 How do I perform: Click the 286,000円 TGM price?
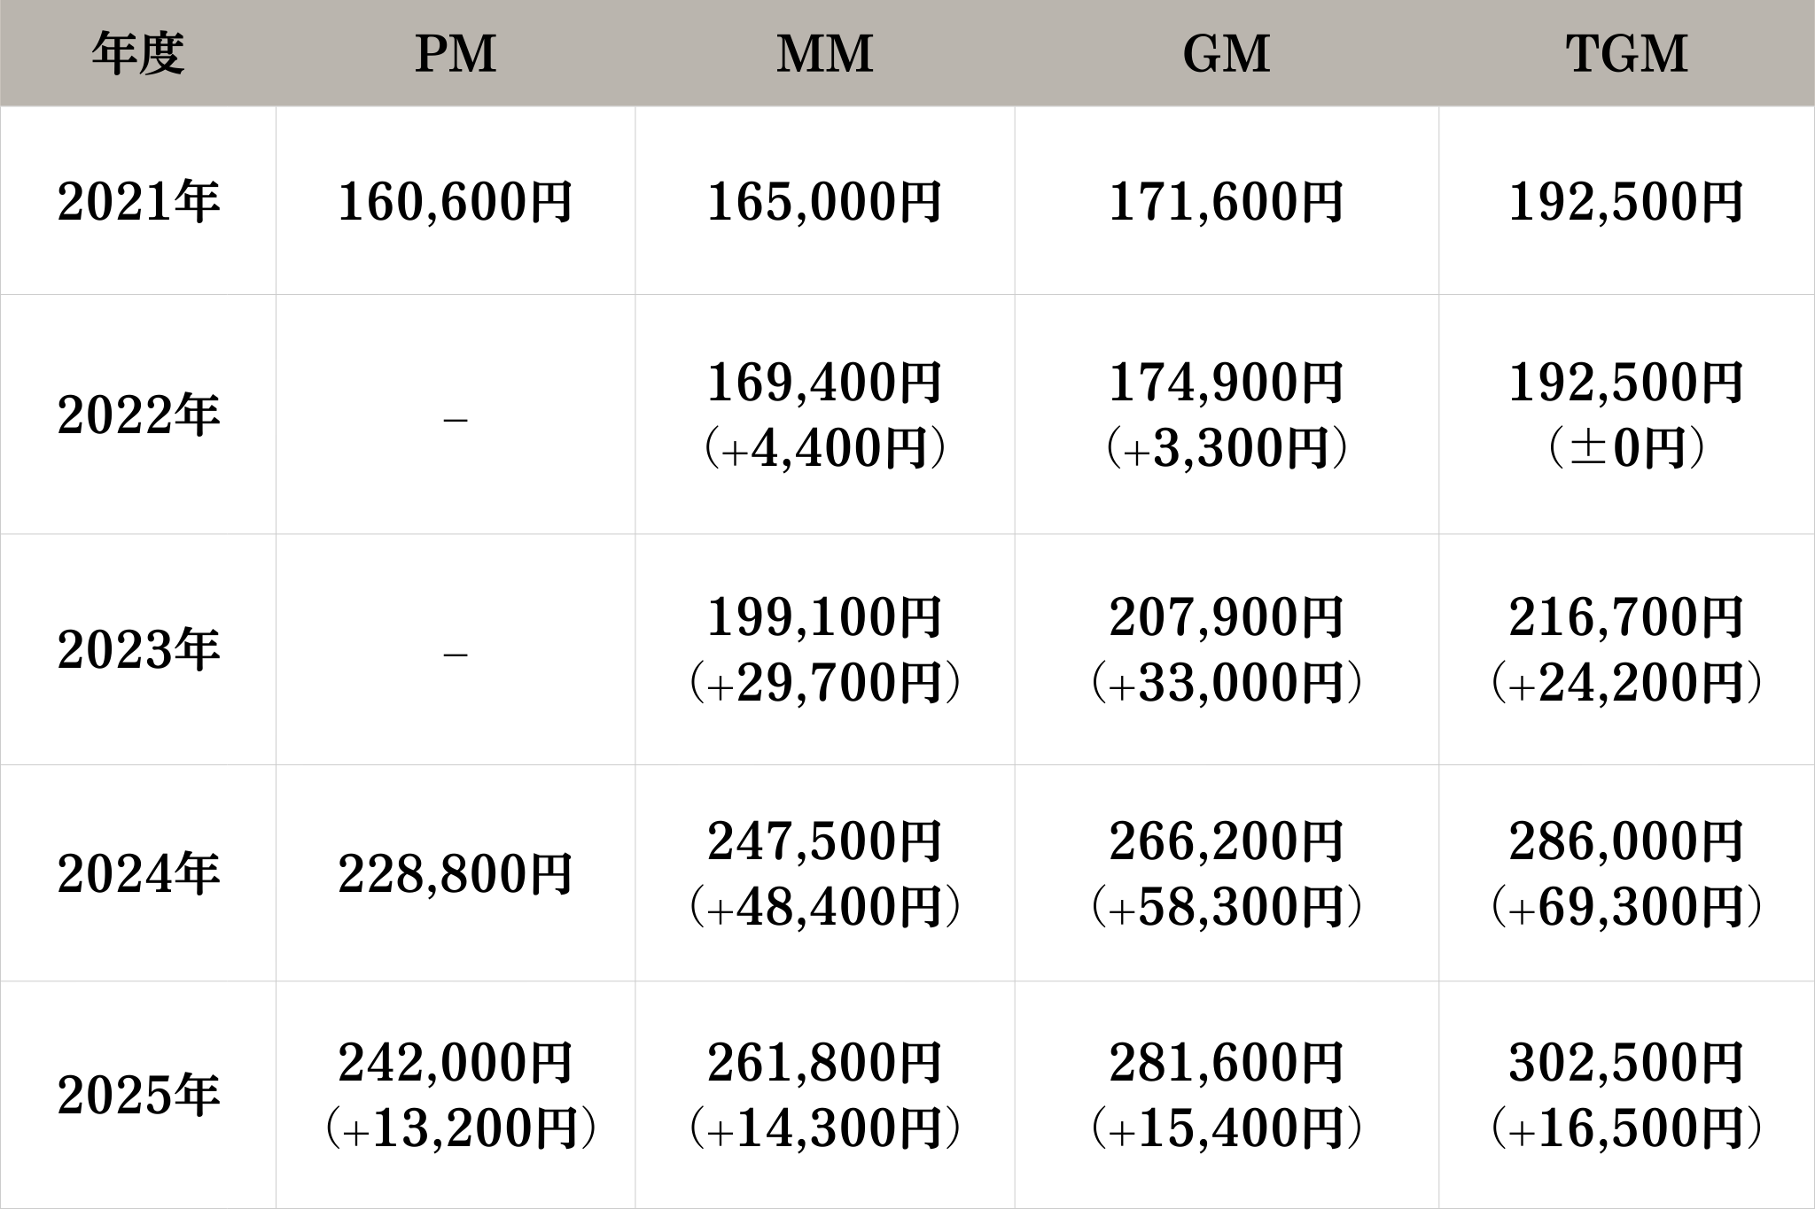click(1626, 841)
